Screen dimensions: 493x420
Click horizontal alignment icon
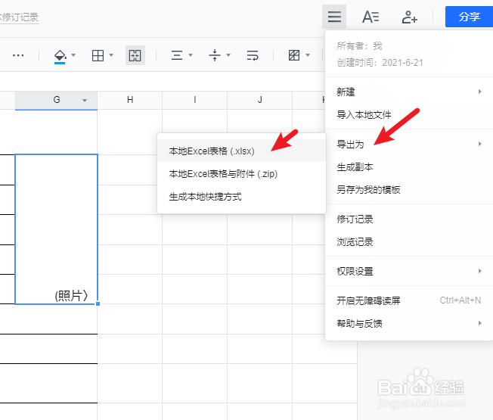pyautogui.click(x=177, y=56)
